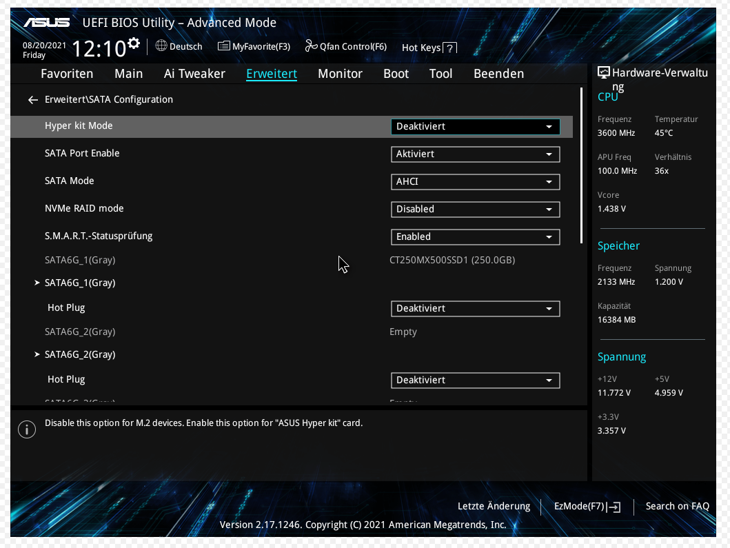Click the NVMe RAID mode label

point(84,208)
